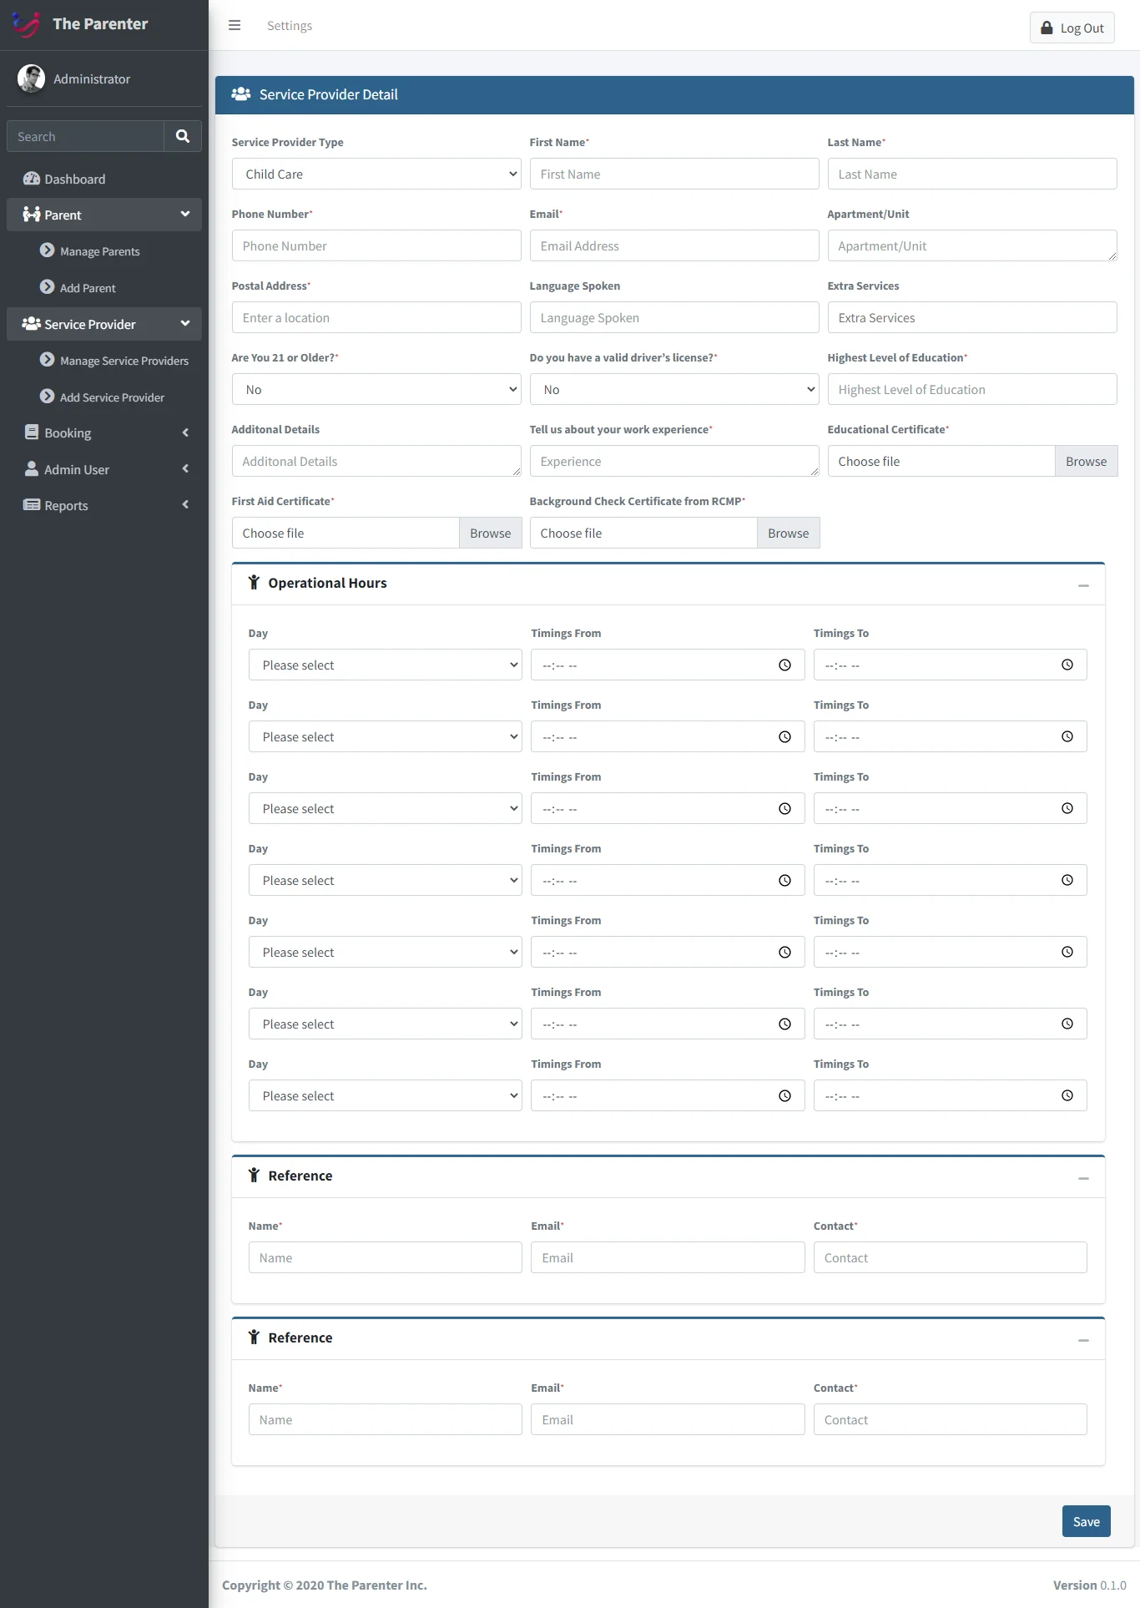Open the Service Provider Type dropdown
1140x1608 pixels.
coord(376,174)
